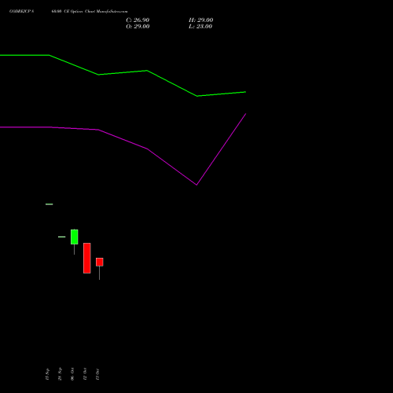Click the green candlestick body

coord(74,237)
